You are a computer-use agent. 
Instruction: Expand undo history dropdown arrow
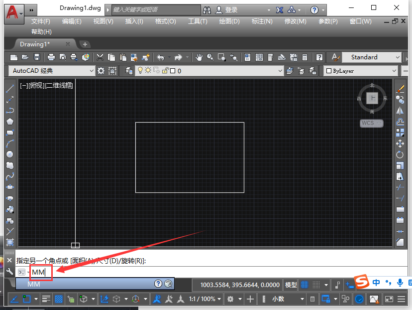pos(169,57)
